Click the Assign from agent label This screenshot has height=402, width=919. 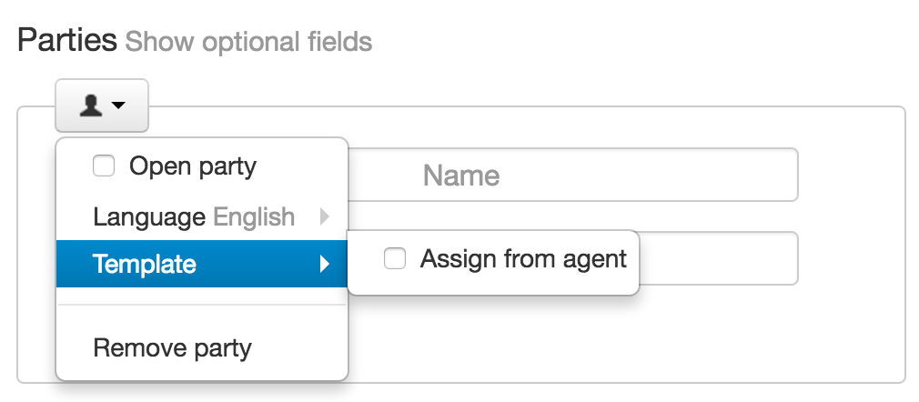(x=523, y=258)
